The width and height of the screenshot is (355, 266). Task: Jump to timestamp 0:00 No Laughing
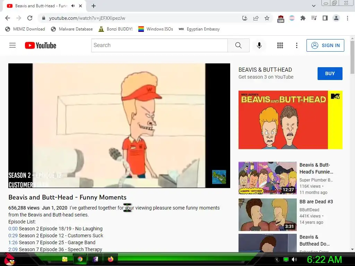click(13, 229)
